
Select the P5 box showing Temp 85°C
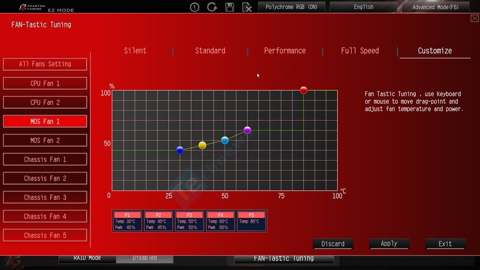[252, 221]
